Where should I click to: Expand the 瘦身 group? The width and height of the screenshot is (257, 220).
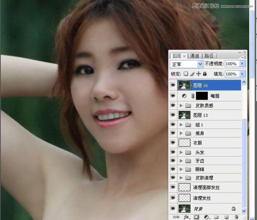pos(181,133)
